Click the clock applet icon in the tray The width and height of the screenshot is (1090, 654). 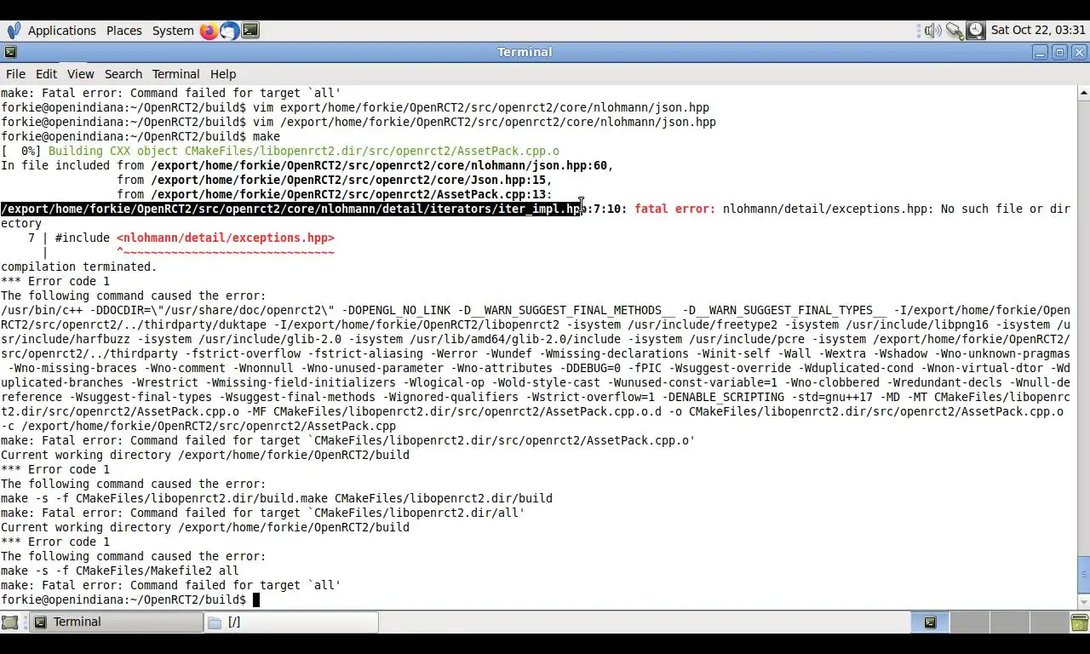(976, 31)
